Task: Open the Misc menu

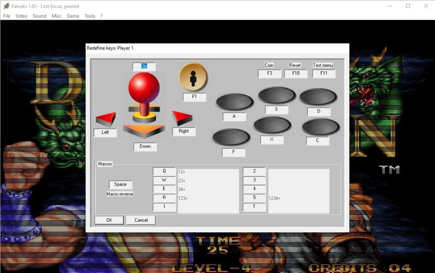Action: point(56,16)
